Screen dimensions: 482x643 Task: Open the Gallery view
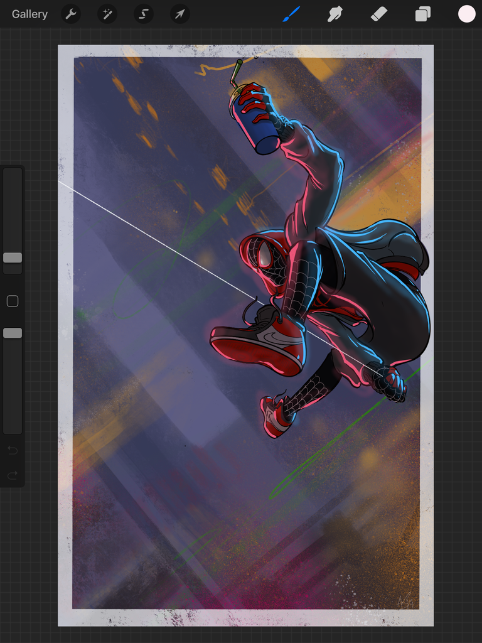[29, 14]
